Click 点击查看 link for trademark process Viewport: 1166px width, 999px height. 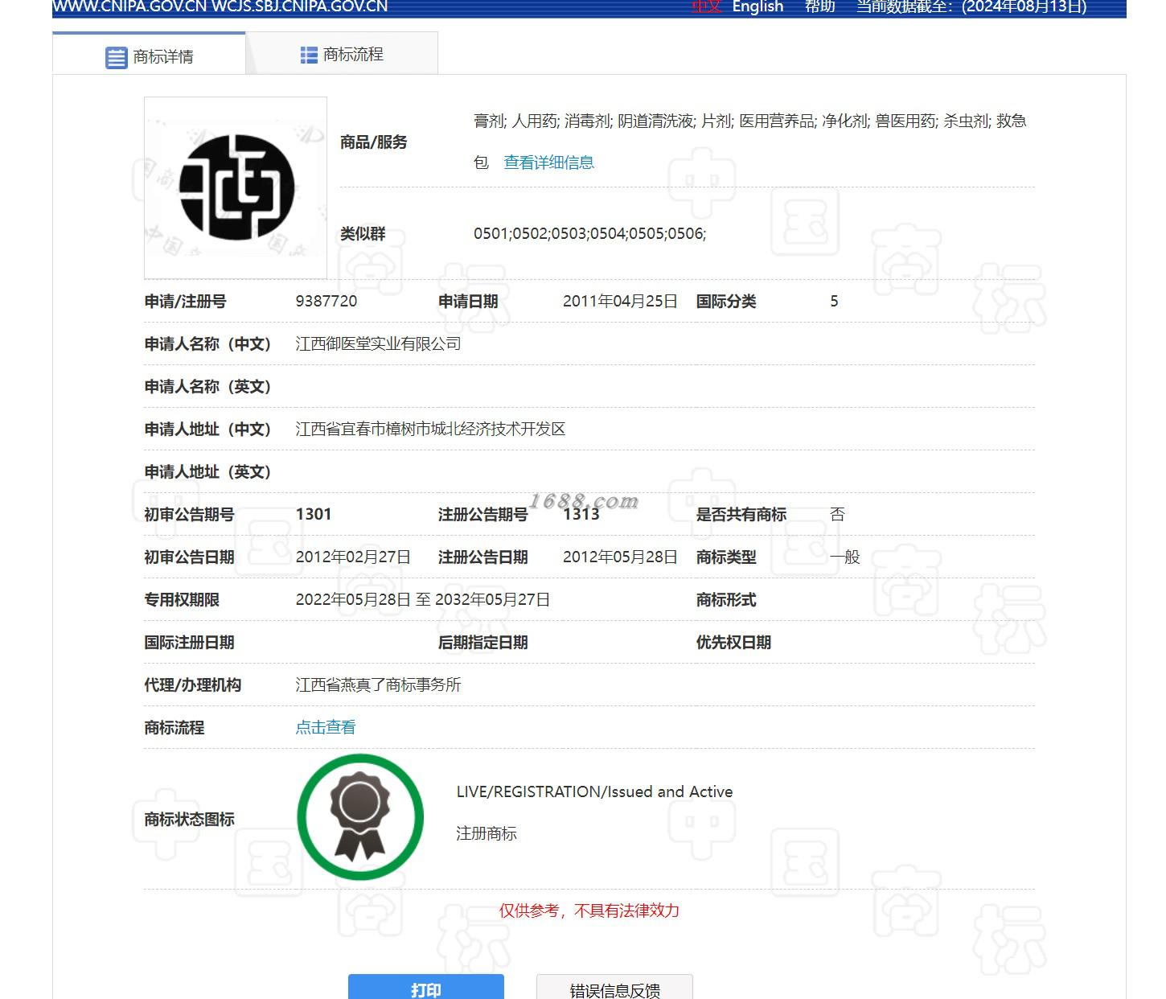point(326,727)
